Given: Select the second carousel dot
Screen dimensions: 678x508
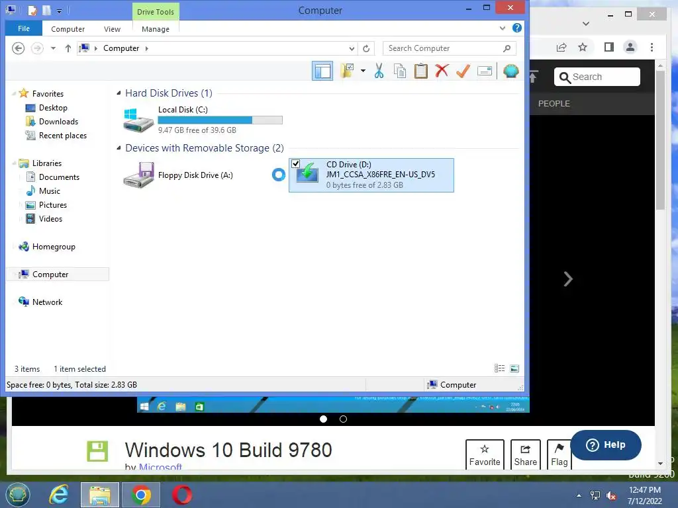Looking at the screenshot, I should 344,419.
